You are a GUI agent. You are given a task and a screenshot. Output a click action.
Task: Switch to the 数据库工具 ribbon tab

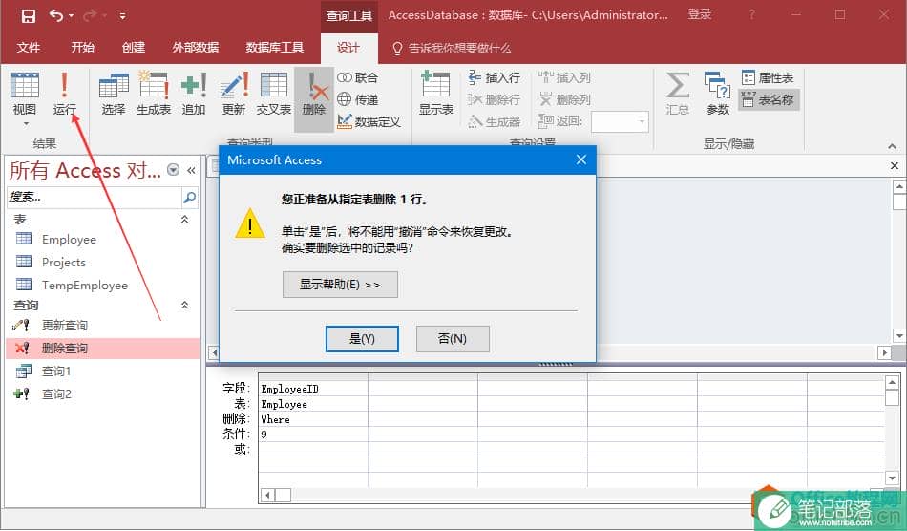pos(274,48)
